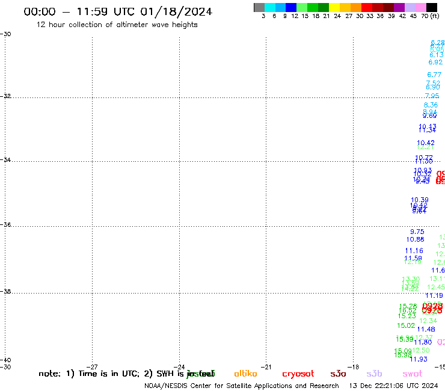The image size is (445, 391).
Task: Choose the dark blue swatch between 9 and 12 ft
Action: click(291, 7)
